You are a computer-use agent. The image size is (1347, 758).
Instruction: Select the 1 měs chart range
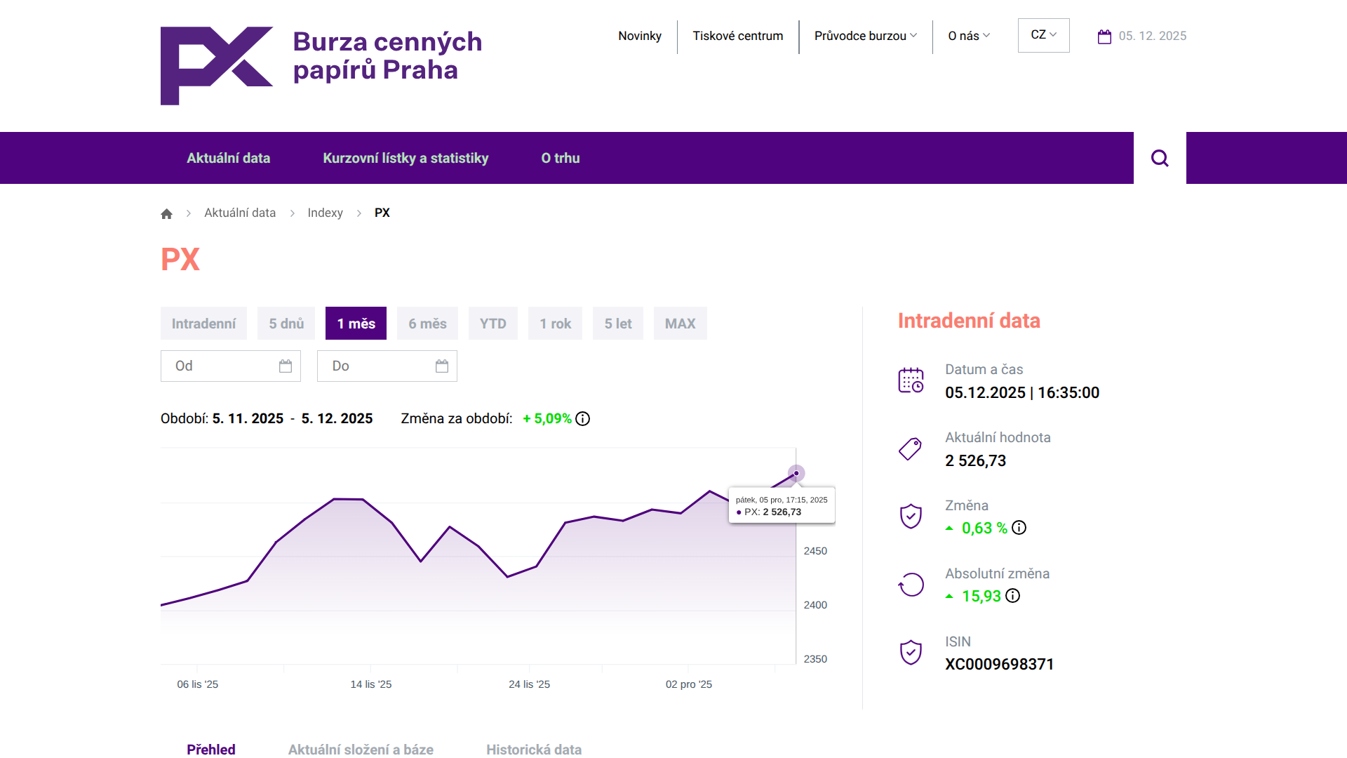pyautogui.click(x=356, y=324)
